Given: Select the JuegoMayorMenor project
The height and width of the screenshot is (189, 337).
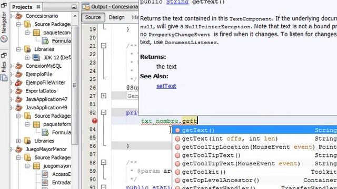Looking at the screenshot, I should point(46,149).
